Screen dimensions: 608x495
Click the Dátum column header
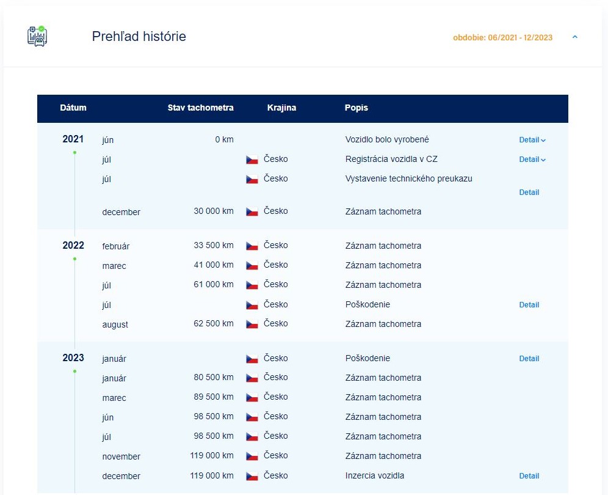(73, 108)
